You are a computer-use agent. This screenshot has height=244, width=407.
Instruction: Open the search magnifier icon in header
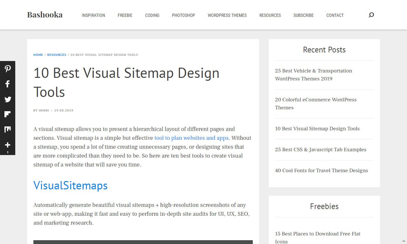[x=371, y=15]
